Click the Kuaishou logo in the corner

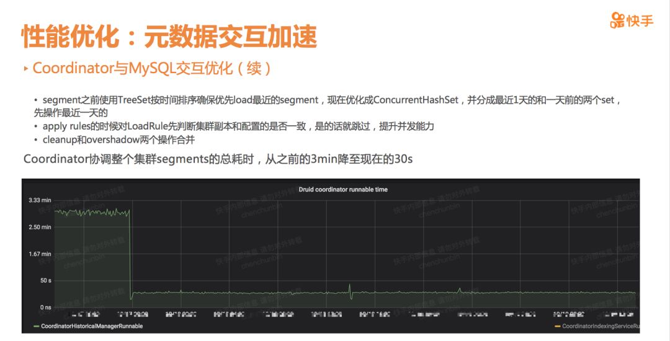click(x=632, y=20)
